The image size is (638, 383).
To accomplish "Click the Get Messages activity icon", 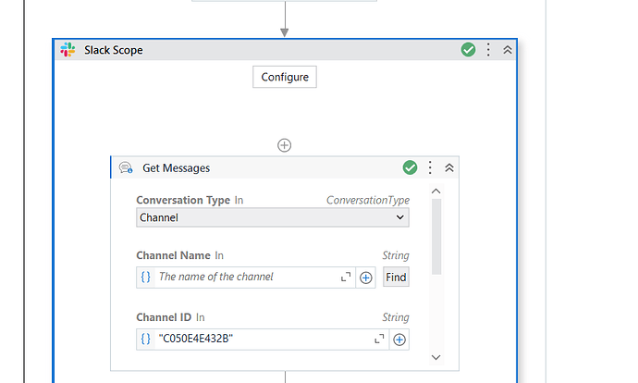I will click(126, 167).
